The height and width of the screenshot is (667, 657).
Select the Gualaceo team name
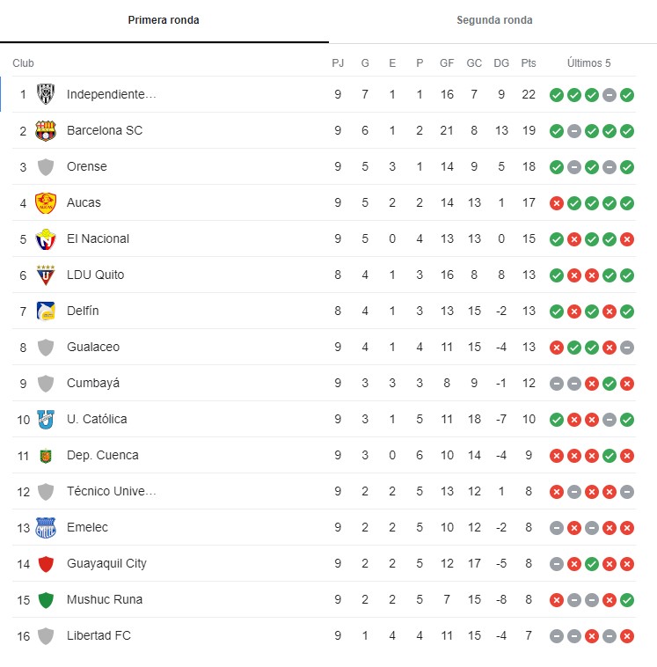click(x=92, y=347)
